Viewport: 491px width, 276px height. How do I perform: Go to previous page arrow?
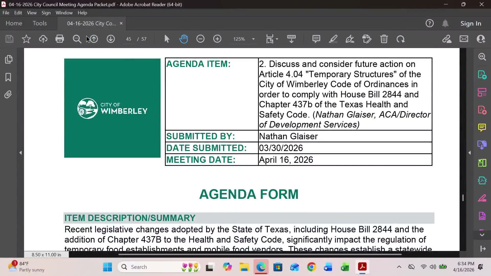(x=94, y=39)
